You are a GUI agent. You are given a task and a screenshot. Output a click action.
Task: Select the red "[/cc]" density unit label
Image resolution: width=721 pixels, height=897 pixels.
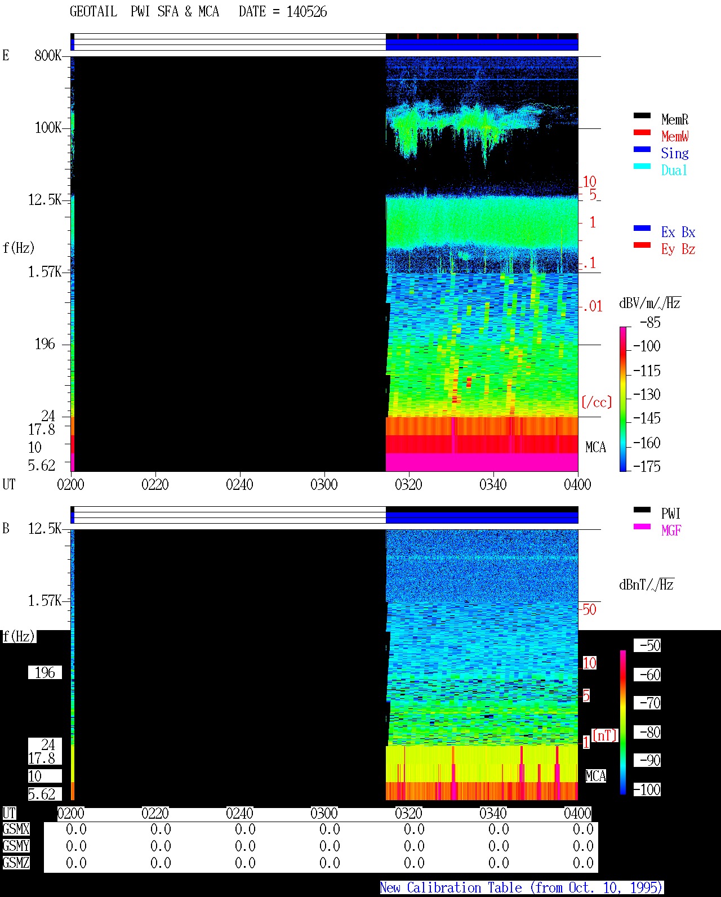[x=597, y=402]
